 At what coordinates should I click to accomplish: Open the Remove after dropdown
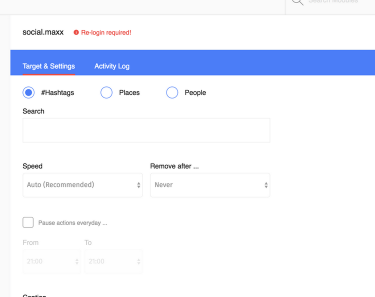210,185
